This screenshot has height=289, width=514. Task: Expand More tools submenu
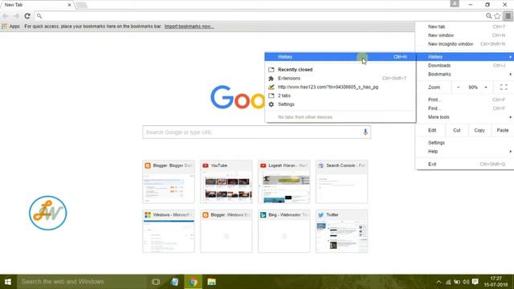click(x=464, y=117)
